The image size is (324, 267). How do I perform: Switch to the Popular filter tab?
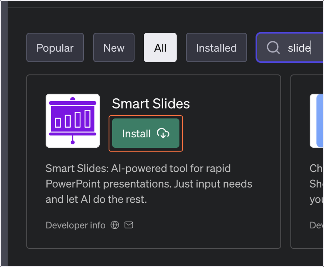click(55, 48)
